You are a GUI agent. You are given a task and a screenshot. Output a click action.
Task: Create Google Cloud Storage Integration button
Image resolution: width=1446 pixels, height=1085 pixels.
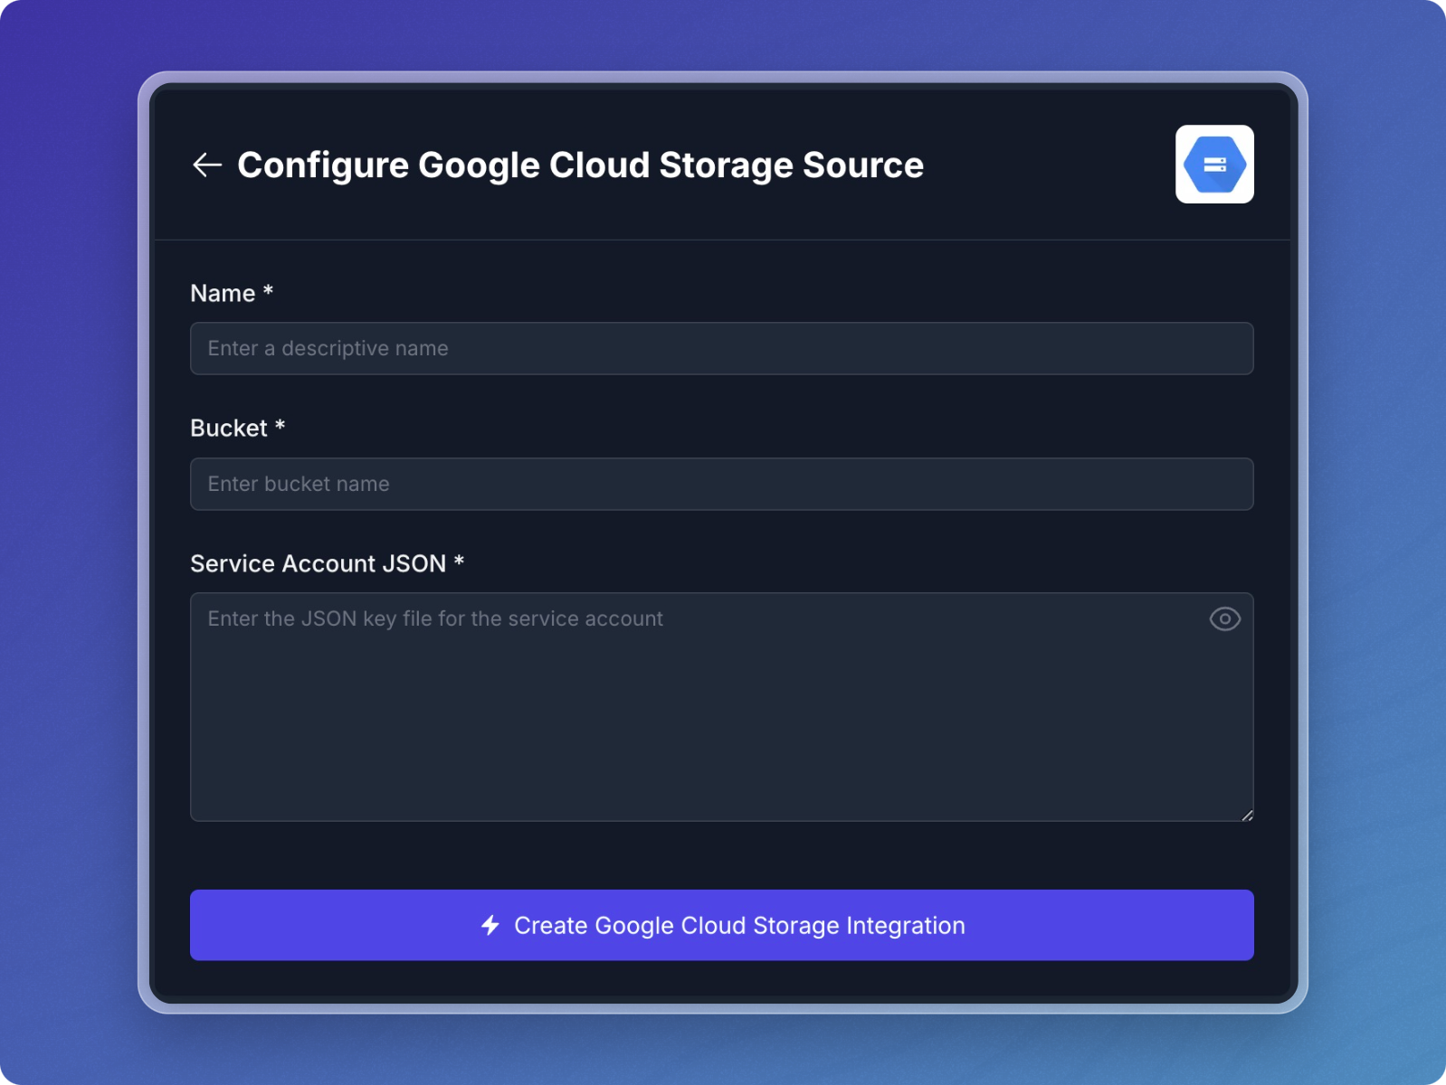click(721, 925)
